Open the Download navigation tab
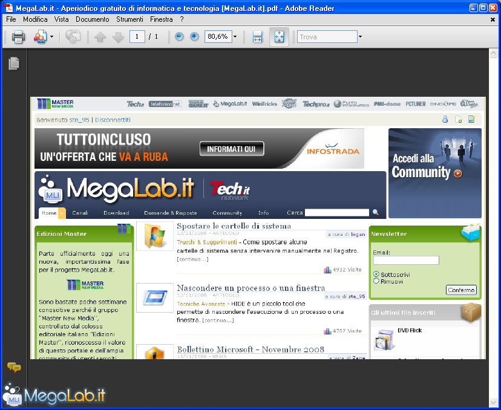Screen dimensions: 501x410 (116, 213)
